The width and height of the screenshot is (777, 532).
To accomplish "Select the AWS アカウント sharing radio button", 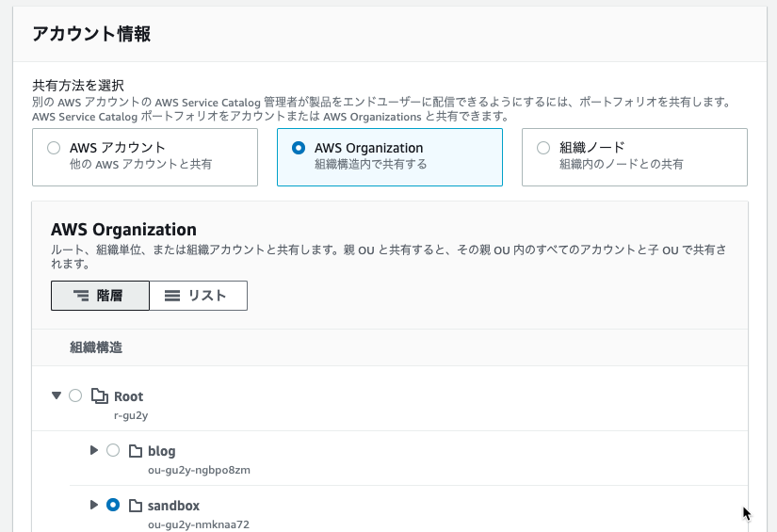I will coord(54,148).
